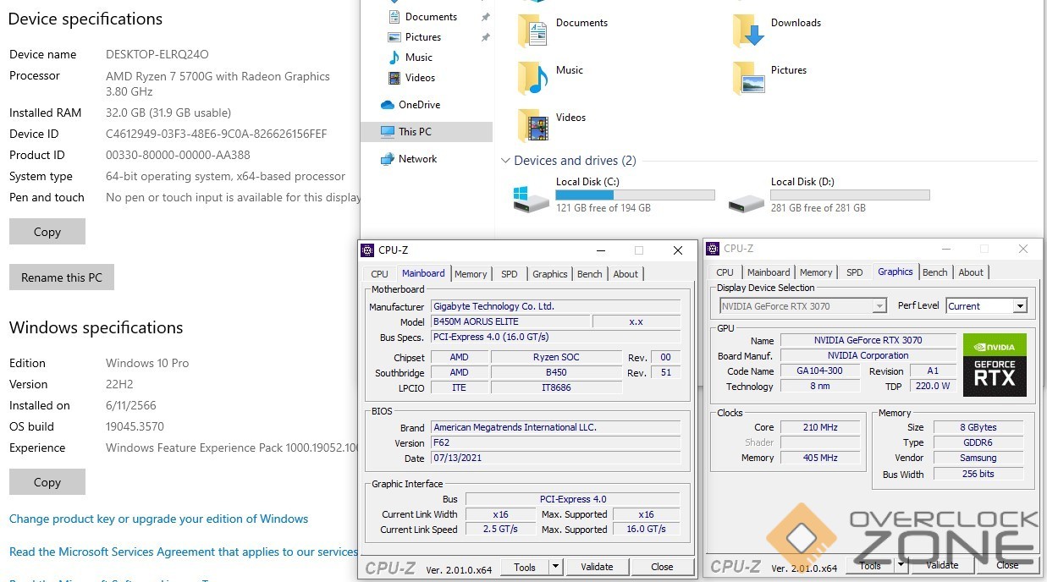Click the BIOS version F62 field
1047x582 pixels.
coord(555,443)
